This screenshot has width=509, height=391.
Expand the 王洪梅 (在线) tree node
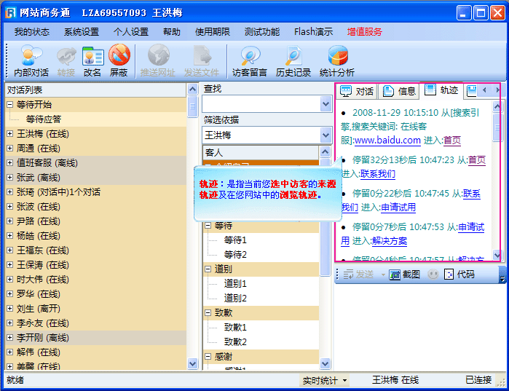9,134
